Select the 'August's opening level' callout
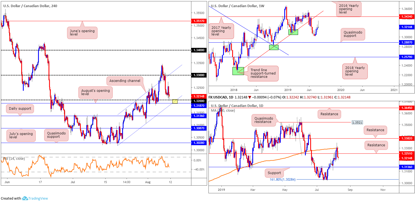 [x=95, y=93]
